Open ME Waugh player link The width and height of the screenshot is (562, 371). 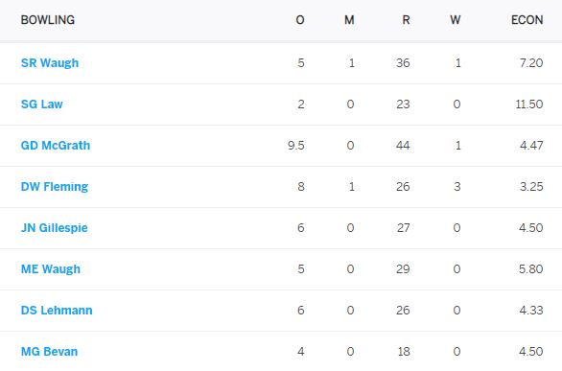coord(51,269)
